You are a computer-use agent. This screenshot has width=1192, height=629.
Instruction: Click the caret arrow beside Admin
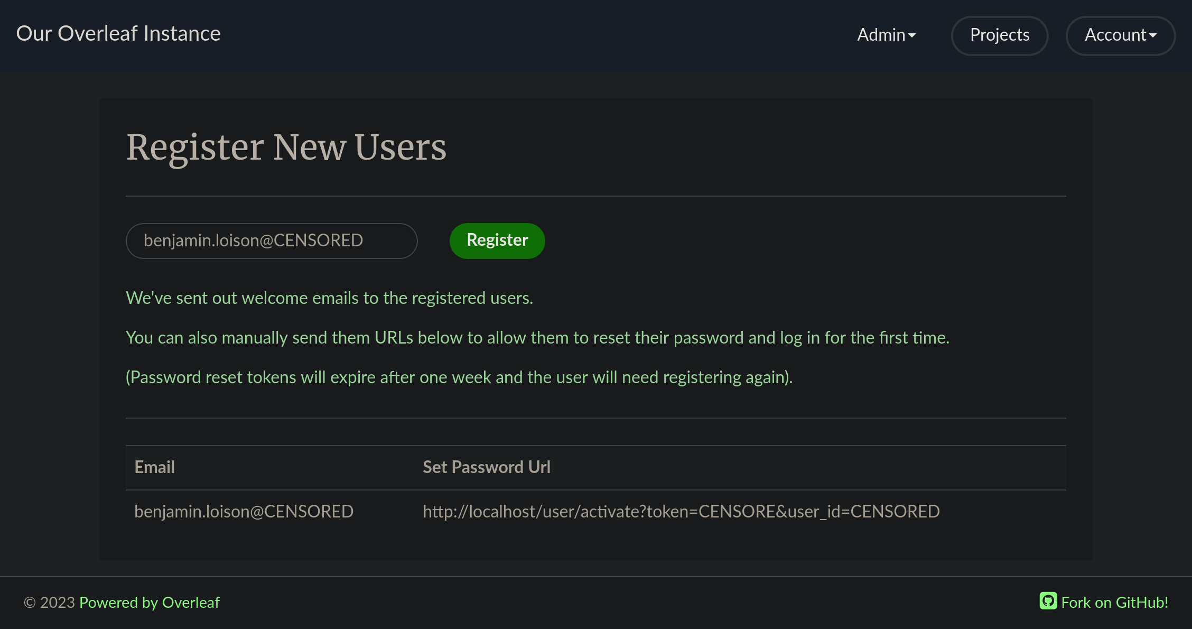(x=912, y=35)
